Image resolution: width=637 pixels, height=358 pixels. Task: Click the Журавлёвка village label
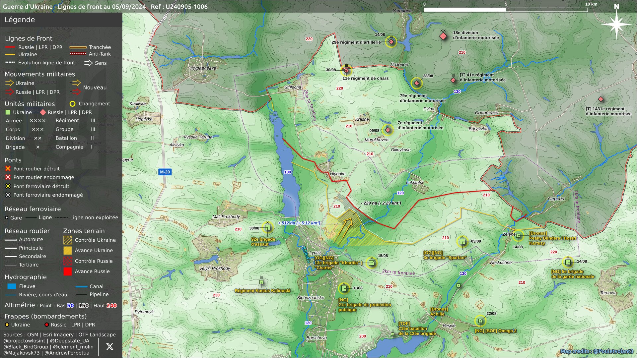pos(203,68)
